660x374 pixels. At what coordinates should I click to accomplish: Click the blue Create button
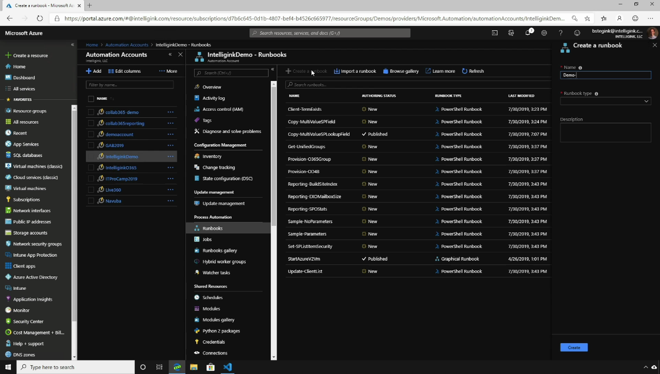574,347
